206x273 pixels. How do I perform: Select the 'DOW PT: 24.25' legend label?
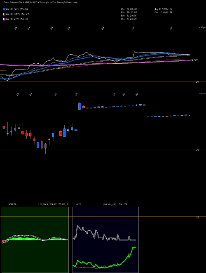(17, 19)
